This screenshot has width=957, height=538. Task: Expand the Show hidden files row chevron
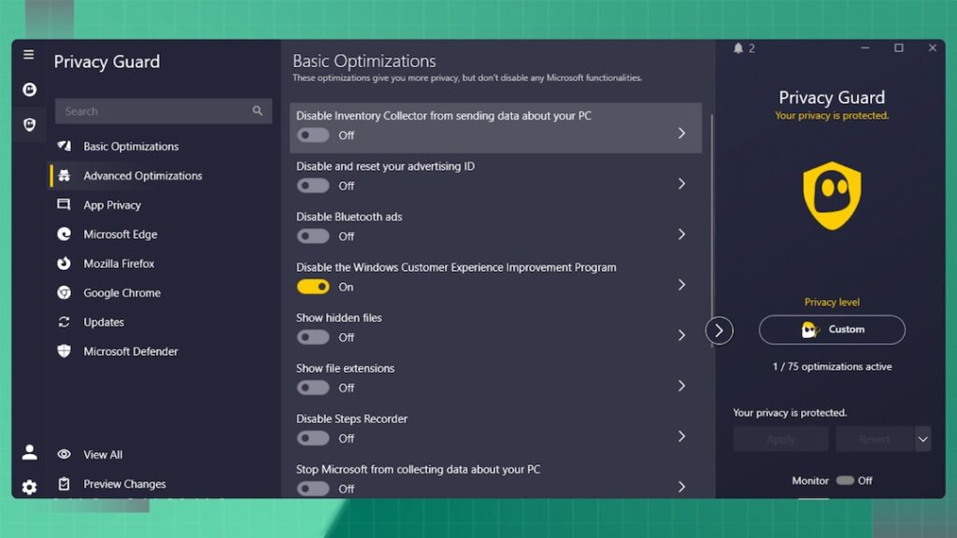(x=681, y=335)
